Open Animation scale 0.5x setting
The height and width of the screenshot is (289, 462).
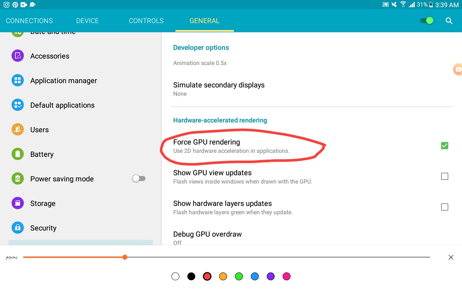point(200,63)
